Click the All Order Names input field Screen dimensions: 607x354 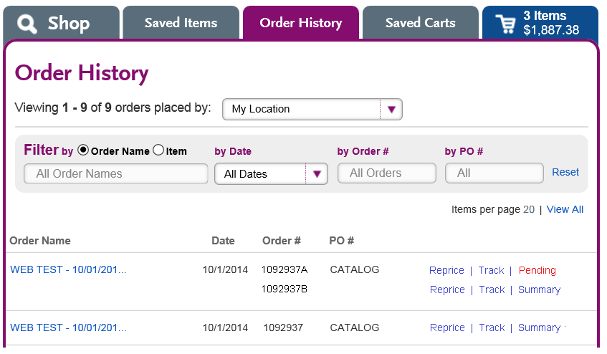116,173
